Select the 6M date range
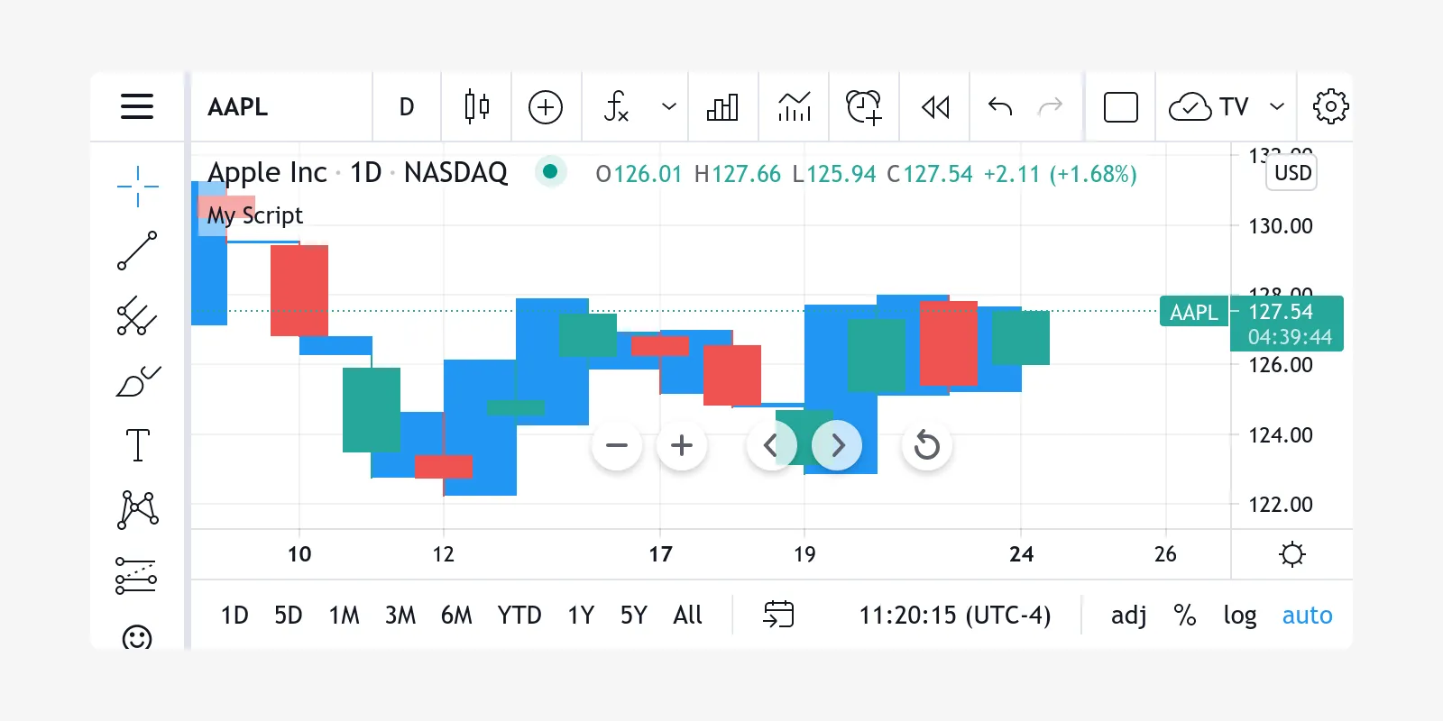The image size is (1443, 721). 456,615
